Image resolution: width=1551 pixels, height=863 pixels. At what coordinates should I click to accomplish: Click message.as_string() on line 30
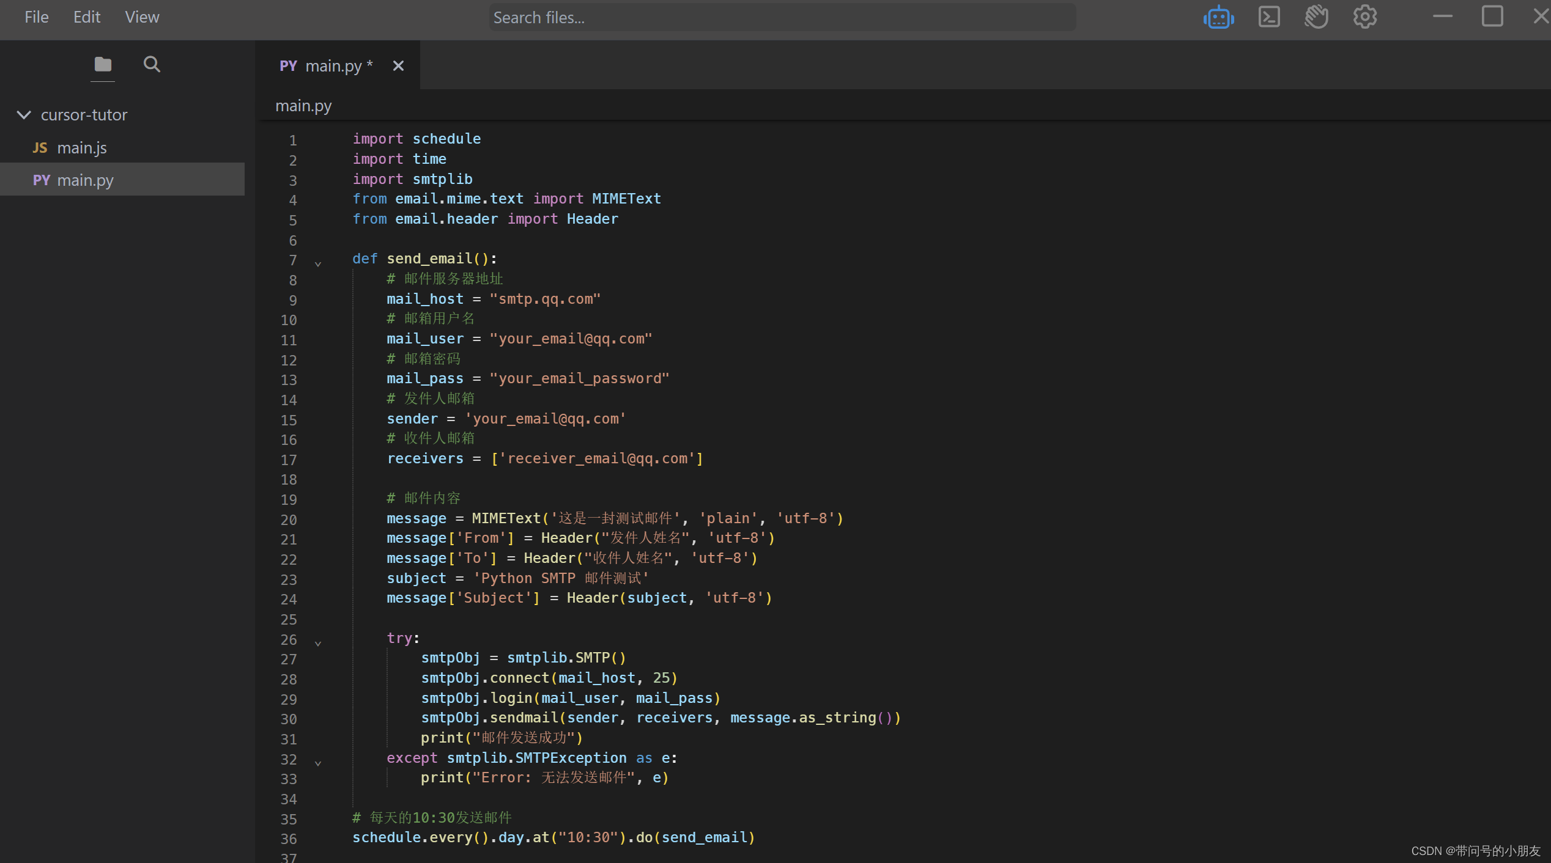[811, 718]
